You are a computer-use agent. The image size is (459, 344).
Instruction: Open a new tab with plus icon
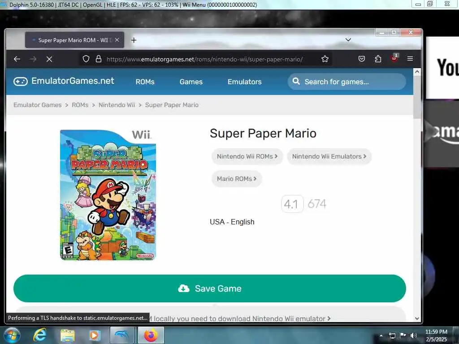coord(134,40)
